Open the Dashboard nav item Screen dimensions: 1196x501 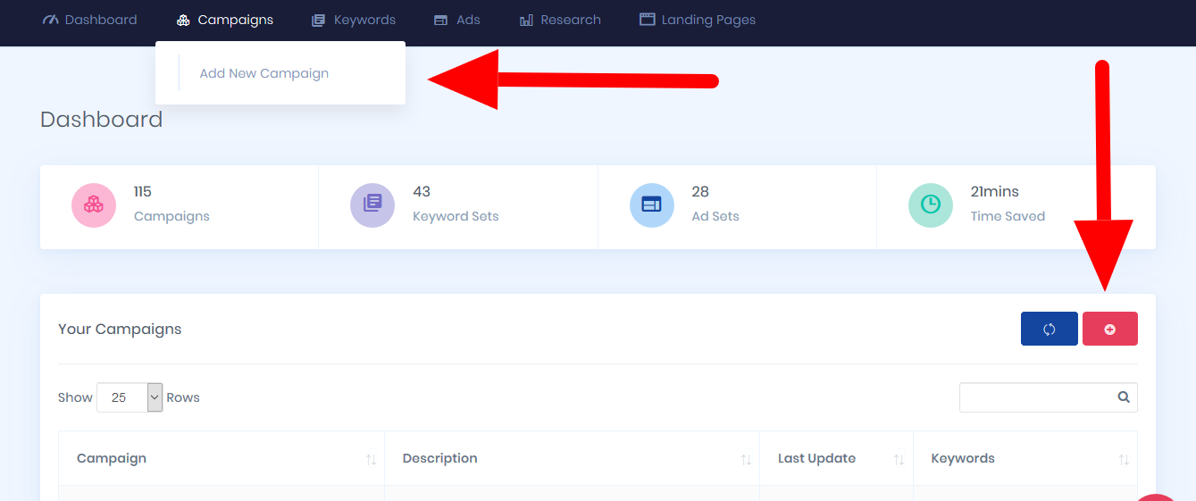[x=89, y=20]
